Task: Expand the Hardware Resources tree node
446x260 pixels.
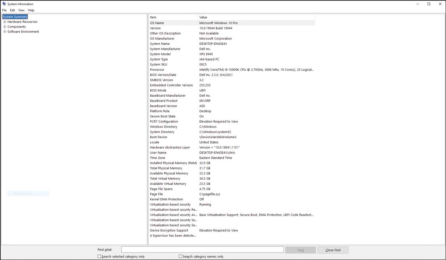Action: pyautogui.click(x=5, y=22)
